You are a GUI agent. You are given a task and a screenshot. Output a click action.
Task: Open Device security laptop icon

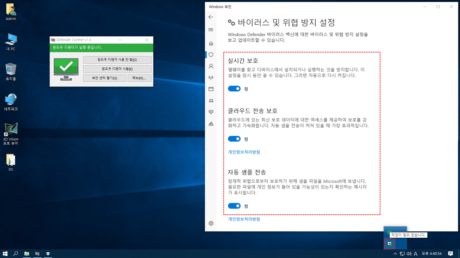click(211, 101)
